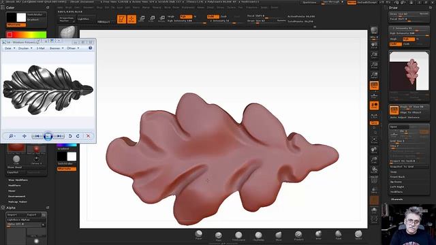
Task: Click the AAHalf icon
Action: point(374,75)
